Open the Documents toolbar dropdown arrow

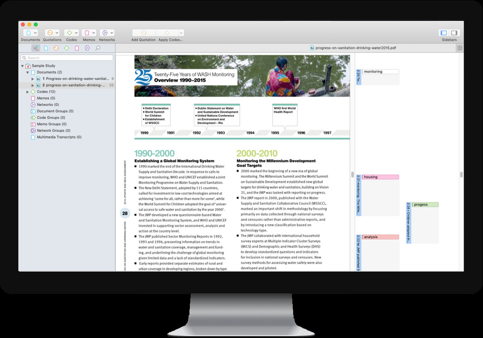pos(35,33)
